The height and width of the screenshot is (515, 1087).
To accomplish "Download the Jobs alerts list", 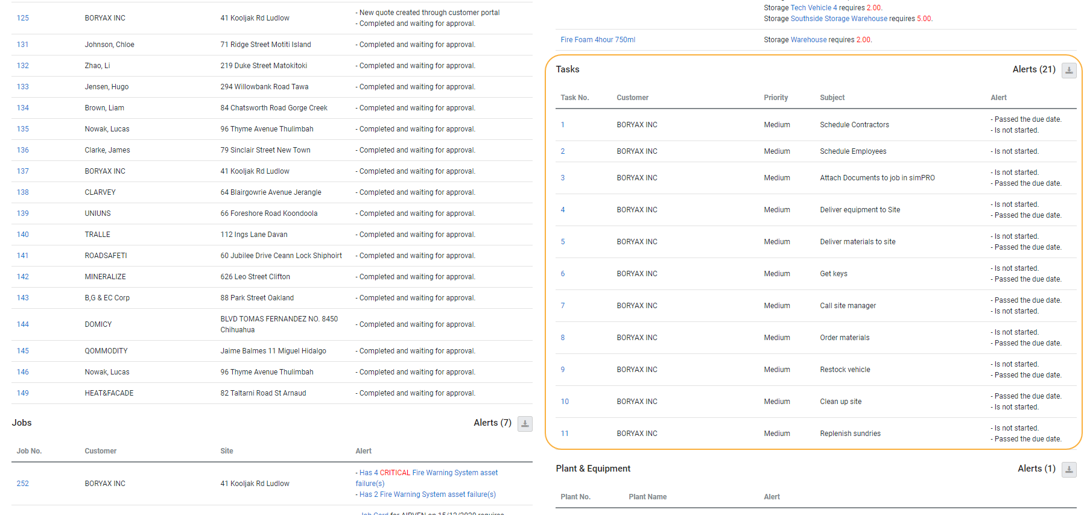I will click(x=525, y=424).
